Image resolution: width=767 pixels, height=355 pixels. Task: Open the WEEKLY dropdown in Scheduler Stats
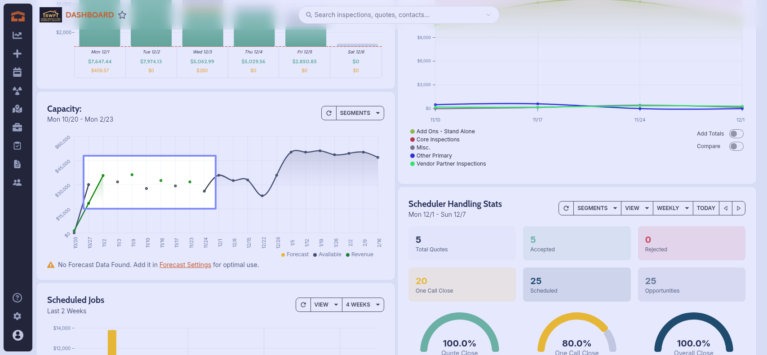[672, 208]
